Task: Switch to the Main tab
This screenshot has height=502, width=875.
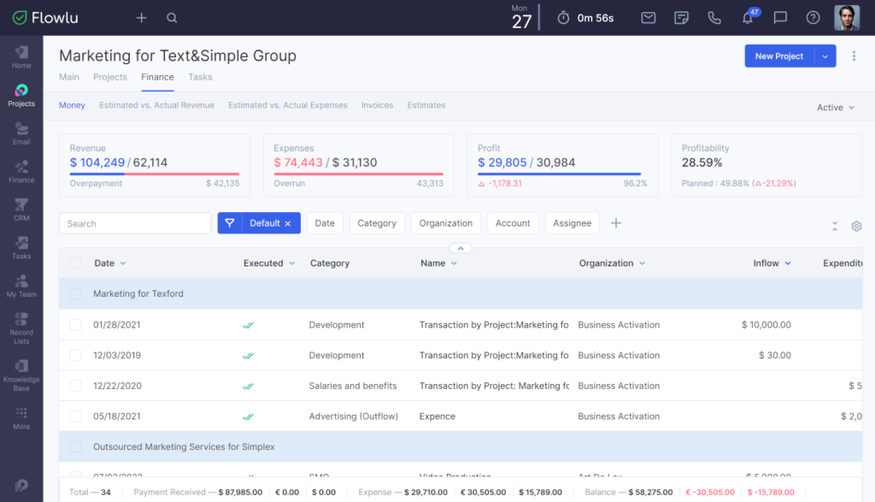Action: coord(69,77)
